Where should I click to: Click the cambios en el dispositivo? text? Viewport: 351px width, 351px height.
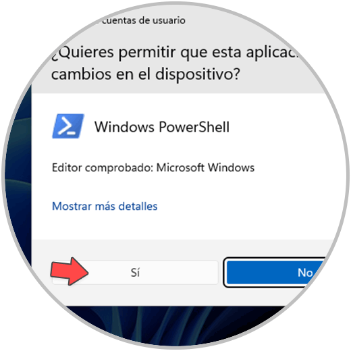pos(146,74)
